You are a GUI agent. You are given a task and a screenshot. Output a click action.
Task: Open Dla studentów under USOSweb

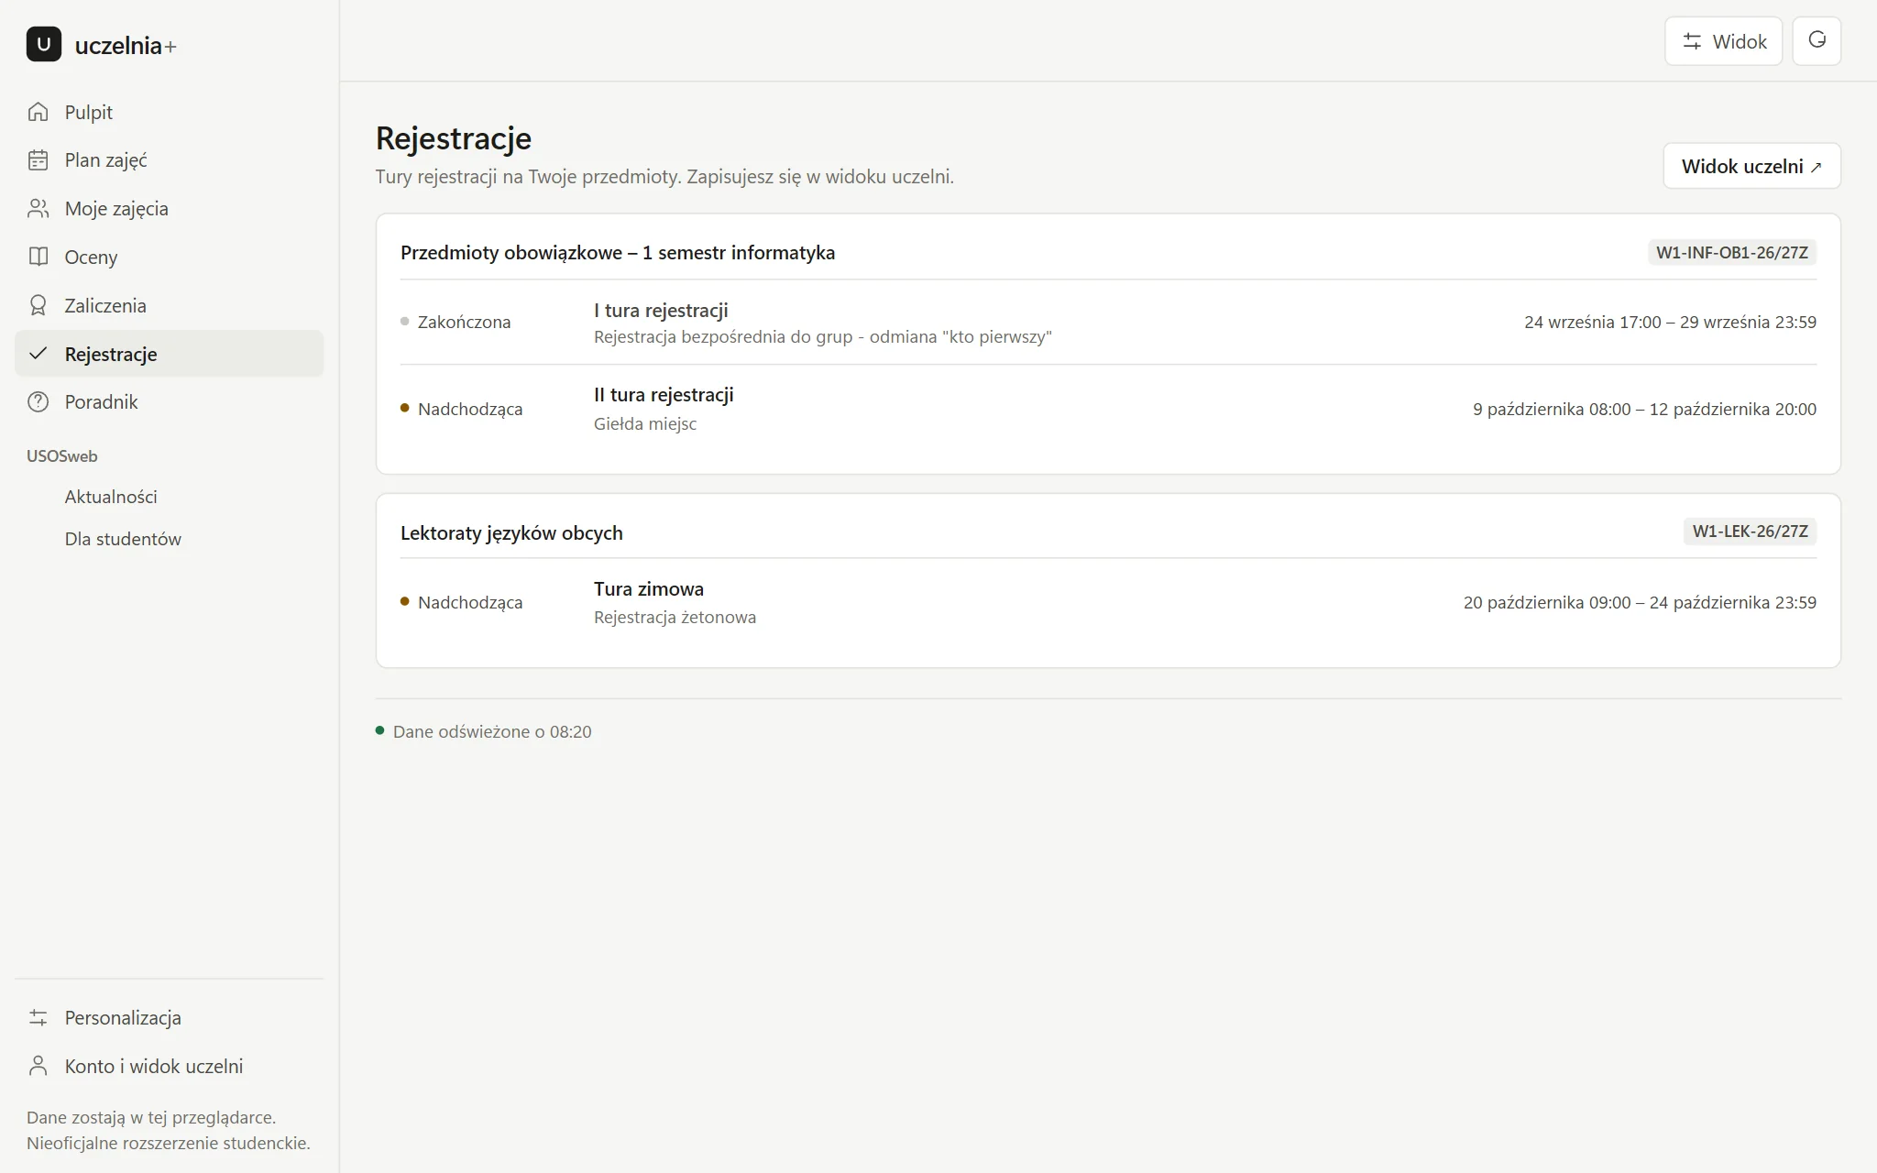coord(123,539)
